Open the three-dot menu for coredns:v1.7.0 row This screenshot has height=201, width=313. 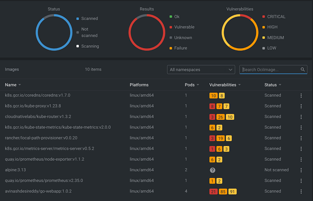[x=300, y=96]
